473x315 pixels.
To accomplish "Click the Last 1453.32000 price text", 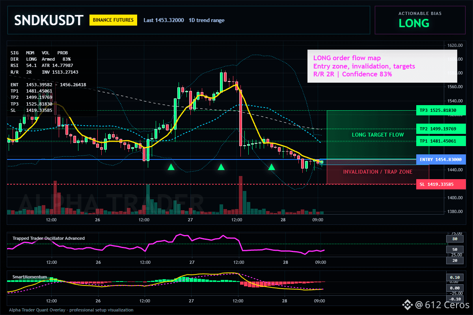I will tap(164, 20).
